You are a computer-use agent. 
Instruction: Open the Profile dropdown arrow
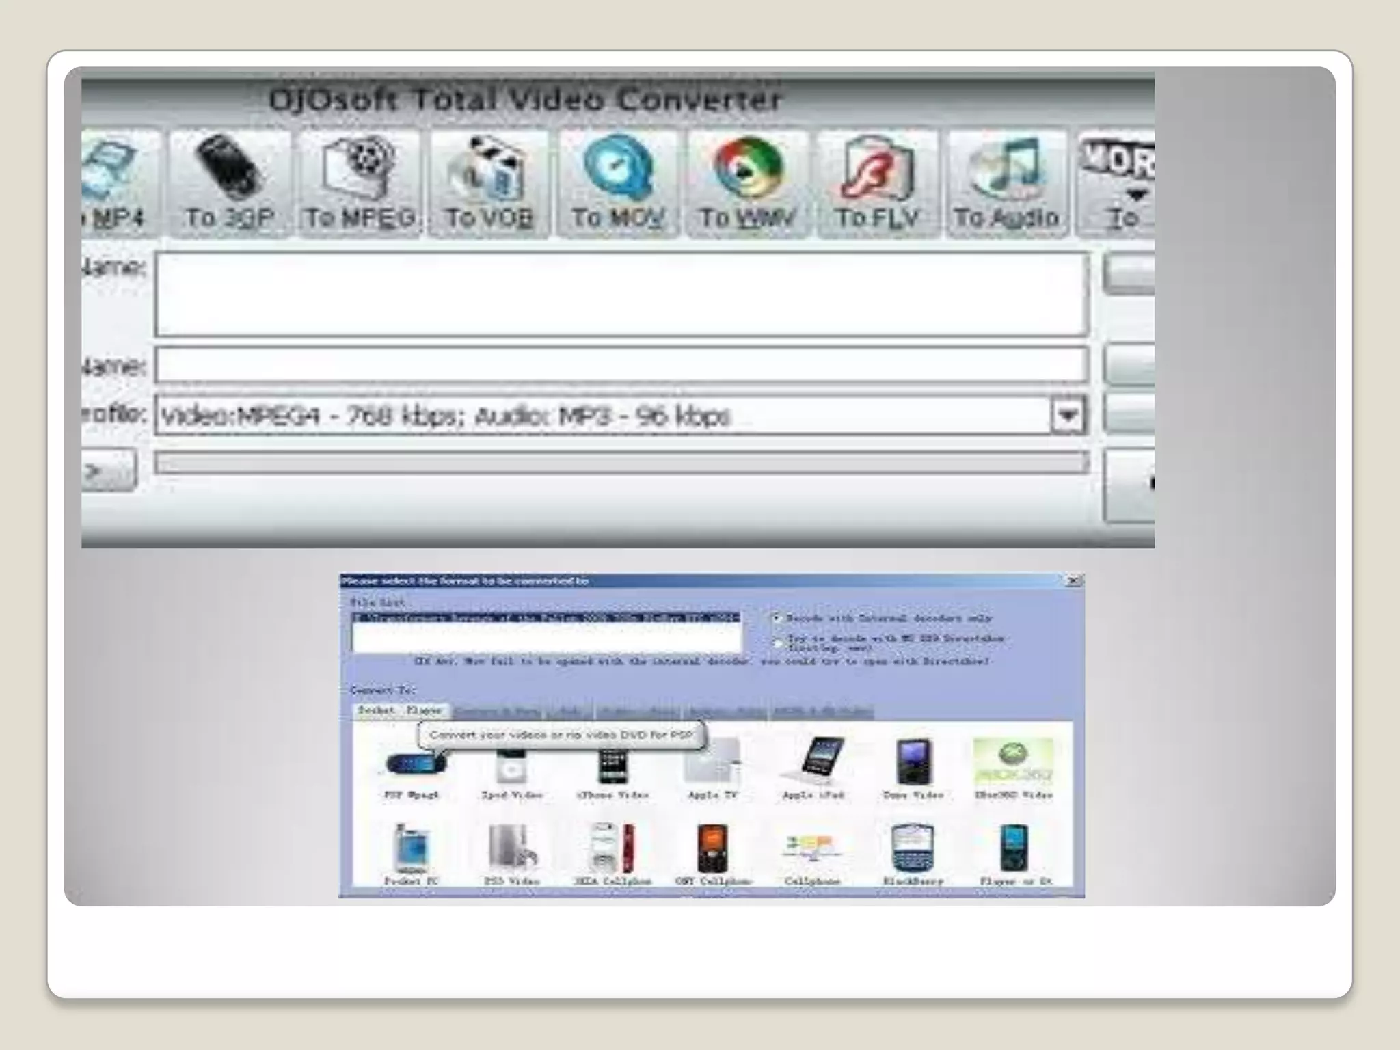pyautogui.click(x=1068, y=416)
